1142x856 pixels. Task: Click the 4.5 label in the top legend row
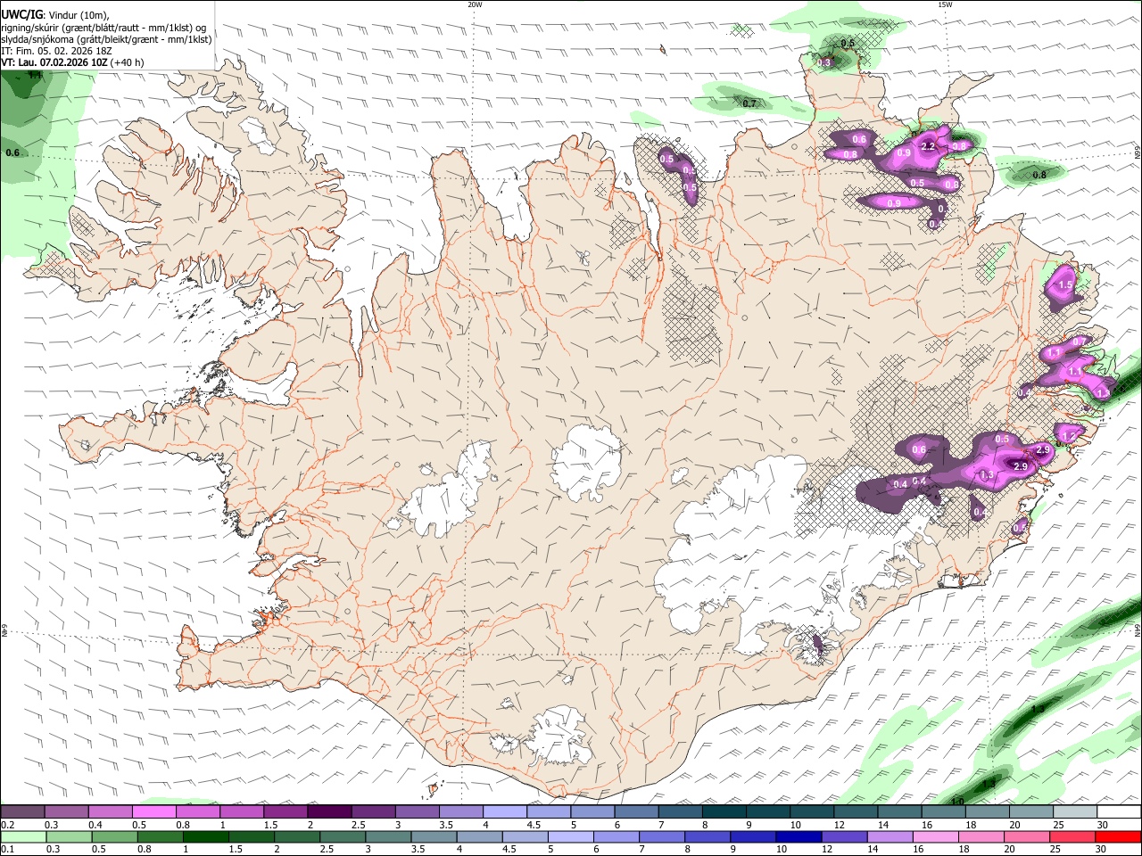click(x=534, y=825)
